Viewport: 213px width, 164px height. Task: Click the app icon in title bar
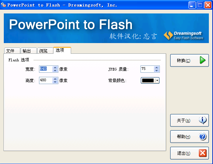tap(3, 5)
